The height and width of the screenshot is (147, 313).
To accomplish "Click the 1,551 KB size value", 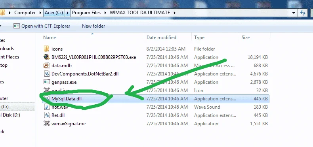I will (x=259, y=124).
